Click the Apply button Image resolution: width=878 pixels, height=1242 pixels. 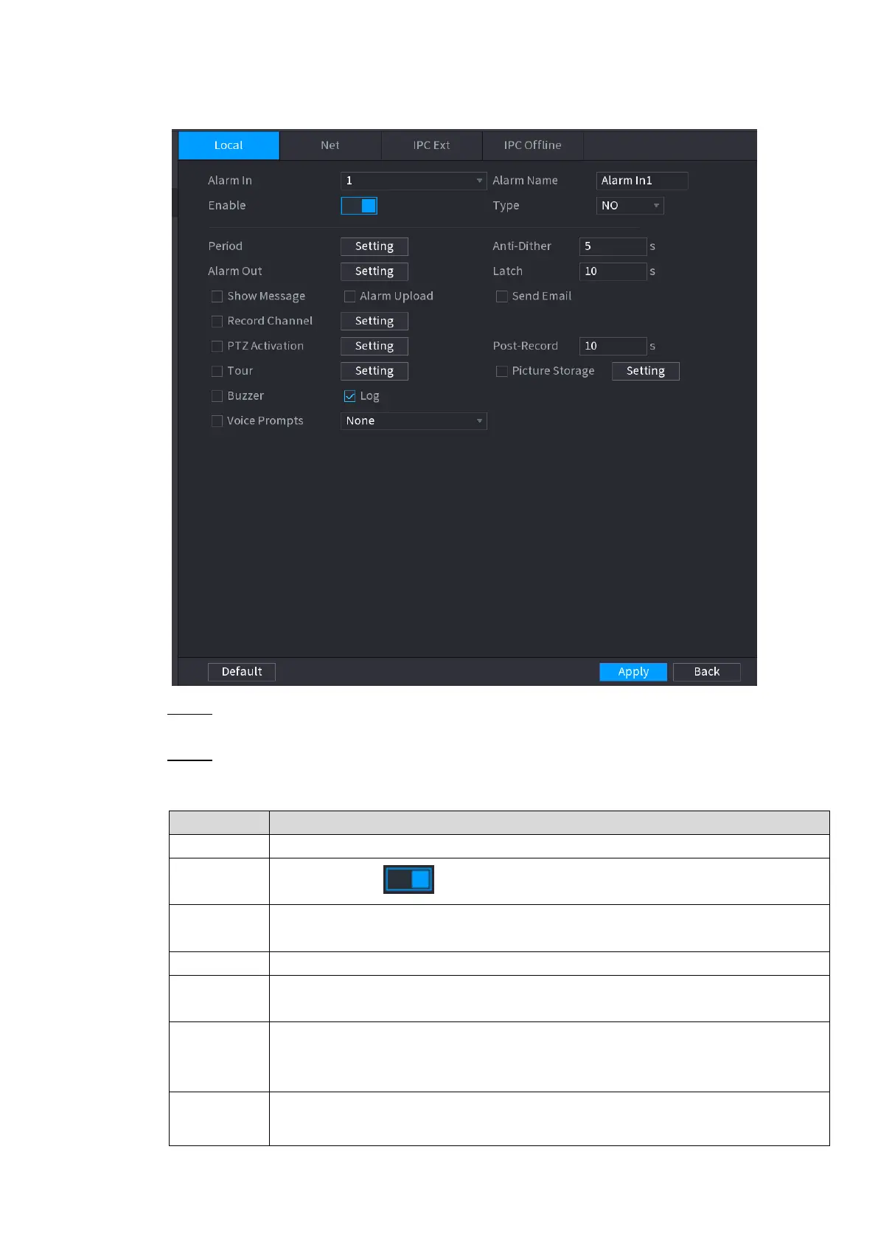pos(633,672)
